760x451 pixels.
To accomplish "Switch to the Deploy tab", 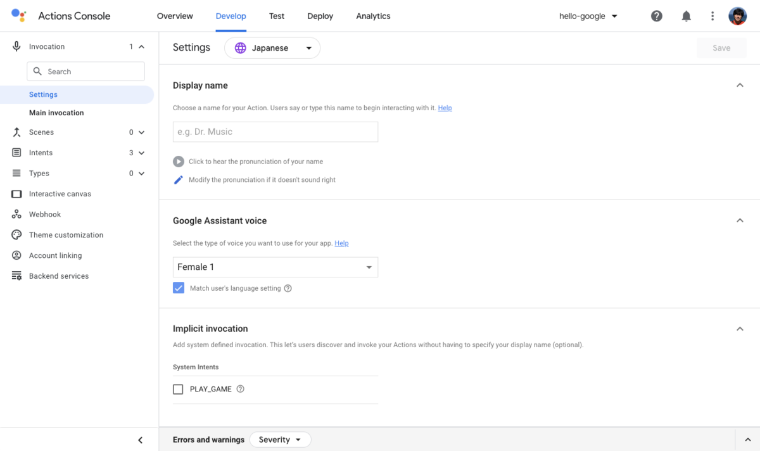I will (x=320, y=16).
